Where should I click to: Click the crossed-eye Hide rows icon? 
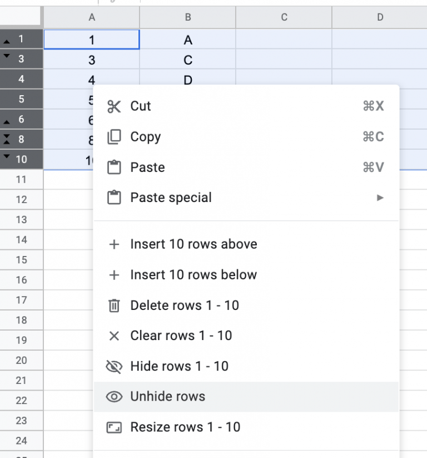tap(114, 366)
